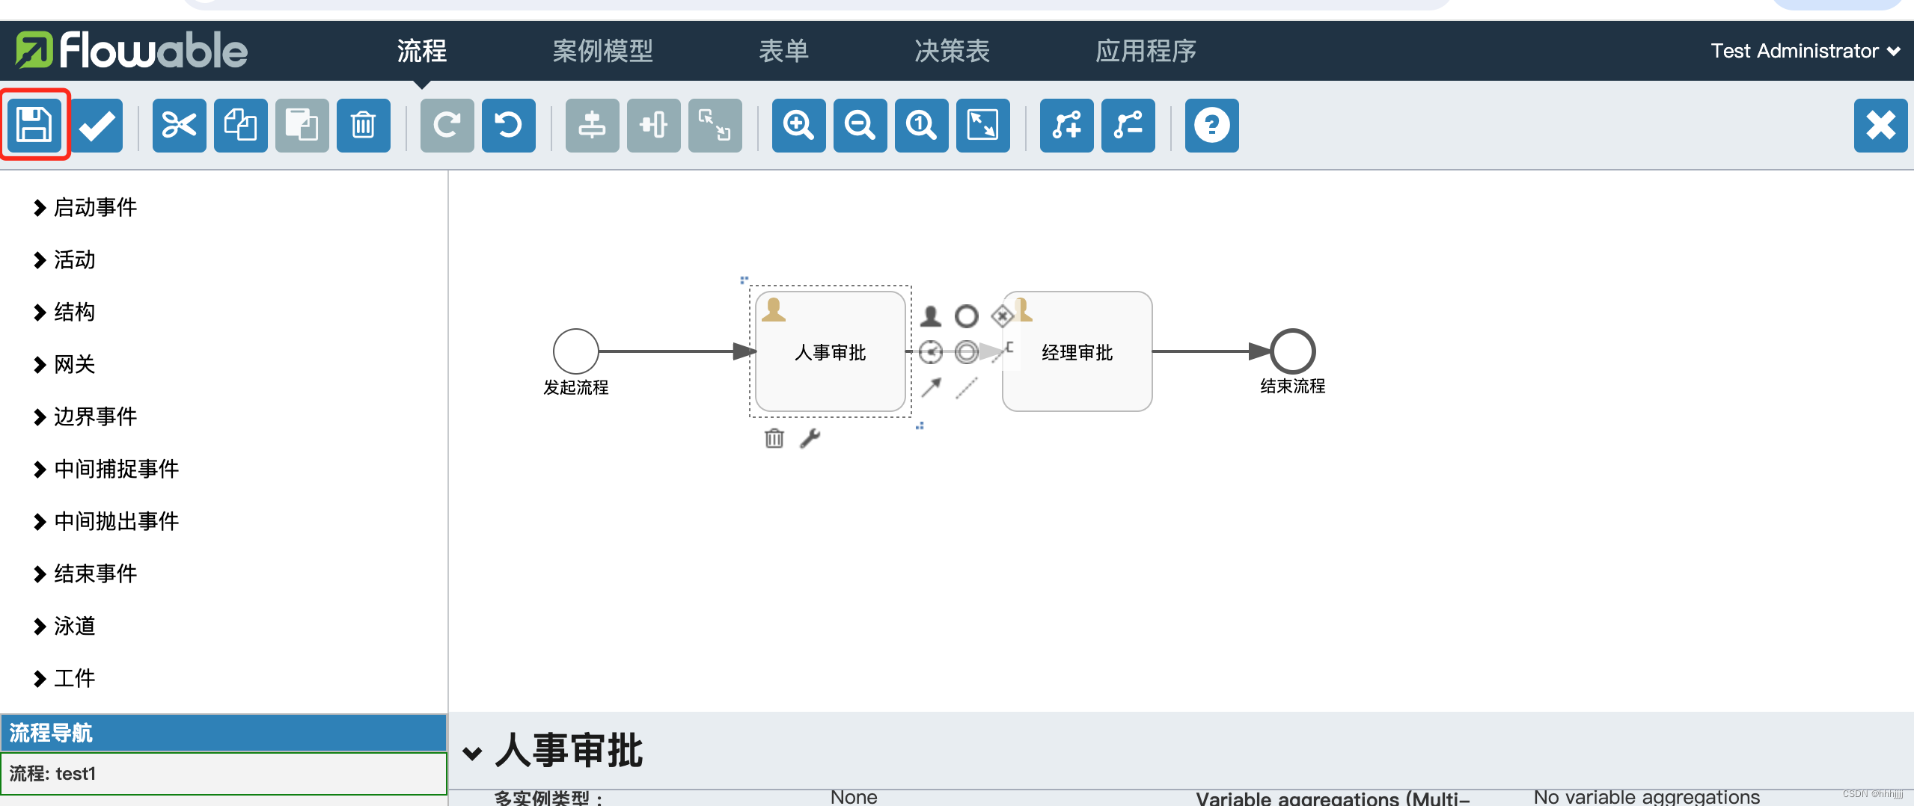This screenshot has width=1914, height=806.
Task: Close the editor with the X button
Action: coord(1880,125)
